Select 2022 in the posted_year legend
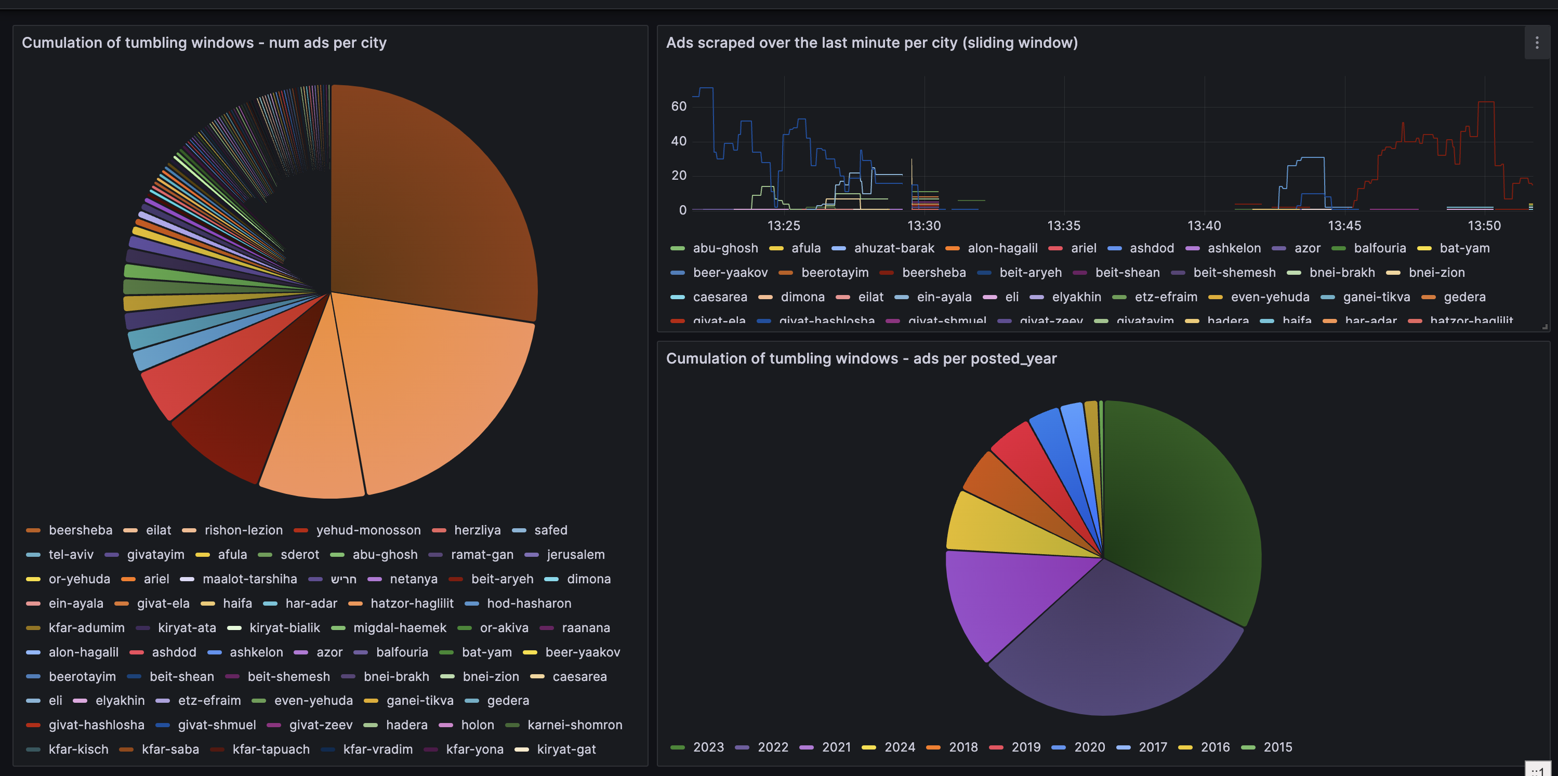The width and height of the screenshot is (1558, 776). click(x=772, y=747)
